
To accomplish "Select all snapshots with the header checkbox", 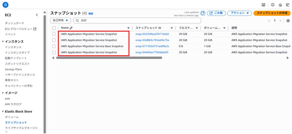I will [x=54, y=28].
